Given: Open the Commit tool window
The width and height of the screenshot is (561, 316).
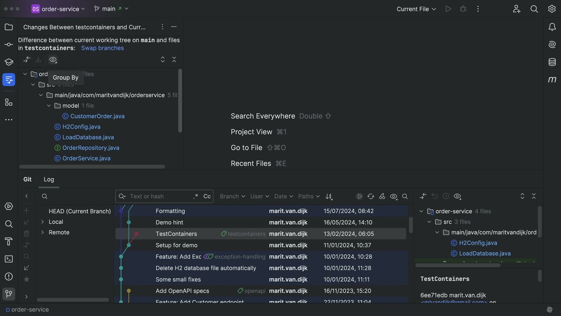Looking at the screenshot, I should click(9, 44).
